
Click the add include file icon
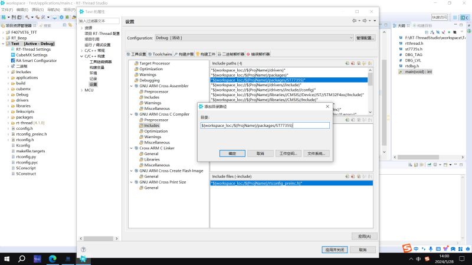pyautogui.click(x=348, y=176)
